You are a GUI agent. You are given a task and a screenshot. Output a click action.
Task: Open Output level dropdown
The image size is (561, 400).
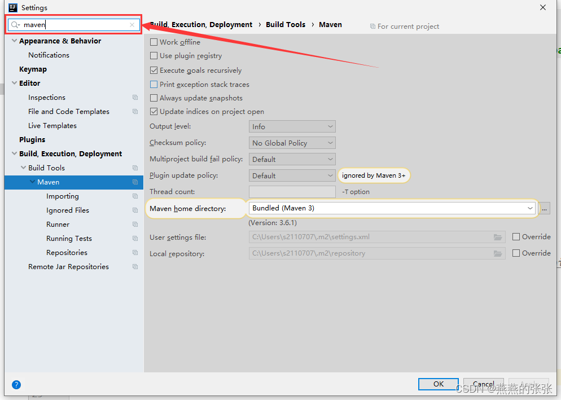pos(292,126)
